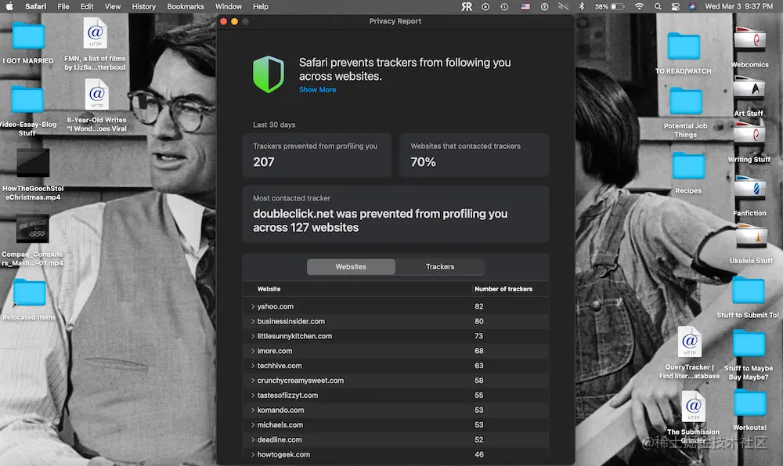Open the Apple menu
This screenshot has height=466, width=783.
(9, 6)
